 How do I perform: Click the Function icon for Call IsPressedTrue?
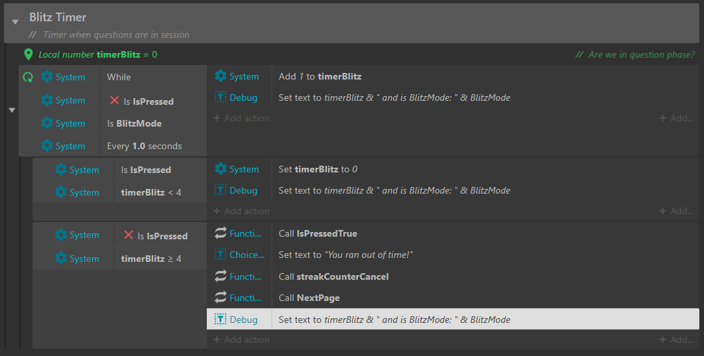coord(221,233)
